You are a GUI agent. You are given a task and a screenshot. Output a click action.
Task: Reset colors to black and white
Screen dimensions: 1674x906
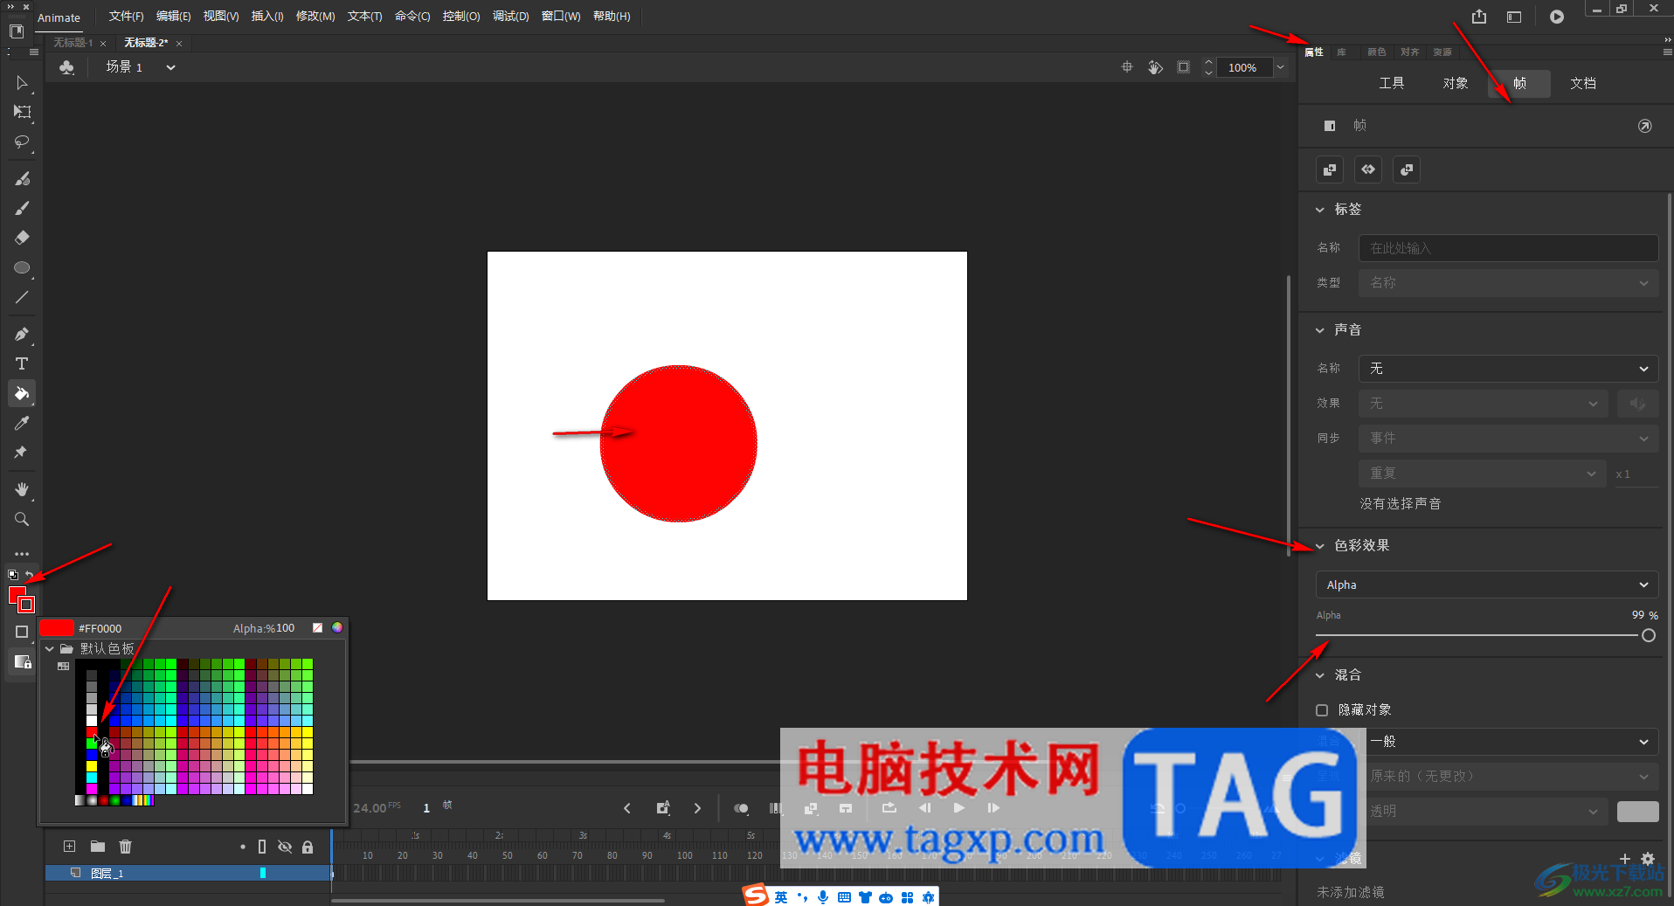pos(13,575)
